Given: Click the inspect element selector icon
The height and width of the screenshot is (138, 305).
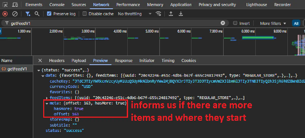Looking at the screenshot, I should (x=5, y=5).
